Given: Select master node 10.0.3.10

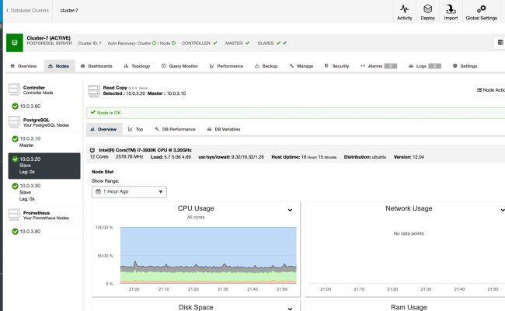Looking at the screenshot, I should coord(44,142).
